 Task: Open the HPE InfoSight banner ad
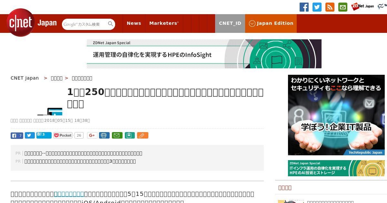tap(204, 54)
